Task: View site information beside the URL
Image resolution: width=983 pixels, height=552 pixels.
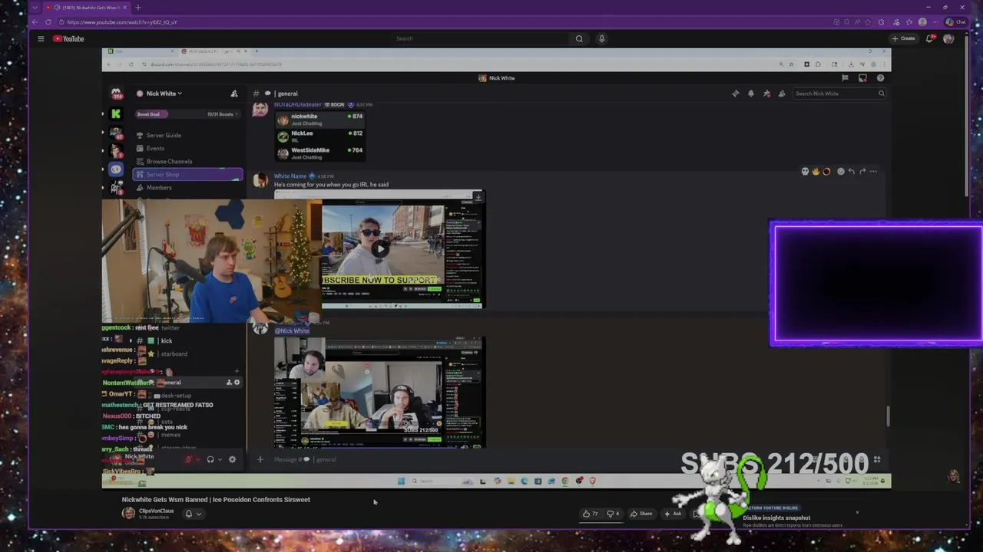Action: pos(61,22)
